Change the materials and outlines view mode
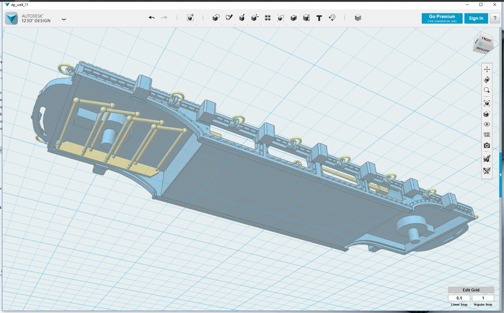 [487, 114]
